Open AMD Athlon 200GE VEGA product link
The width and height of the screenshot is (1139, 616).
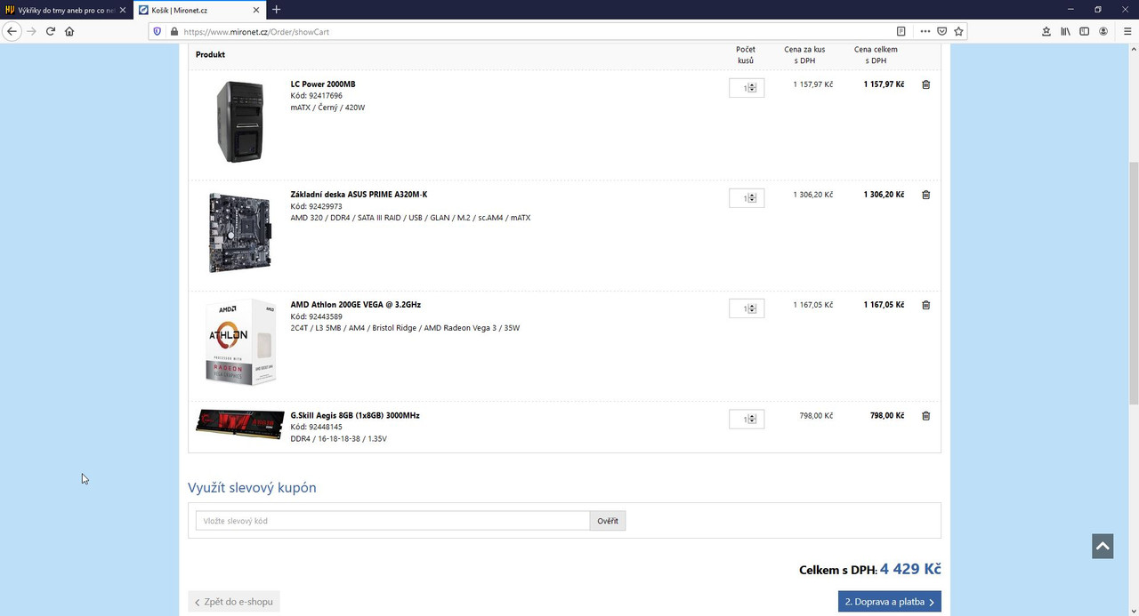pyautogui.click(x=356, y=305)
